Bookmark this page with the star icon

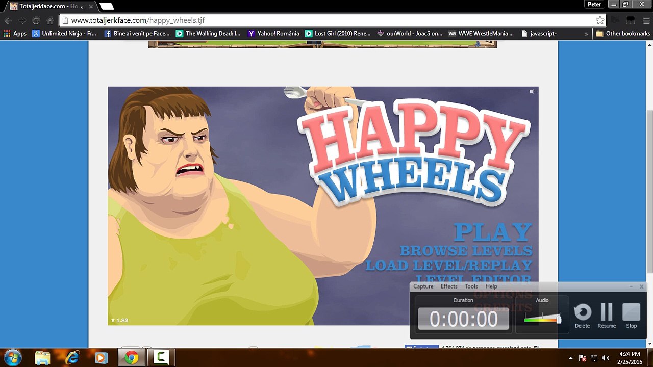tap(600, 20)
